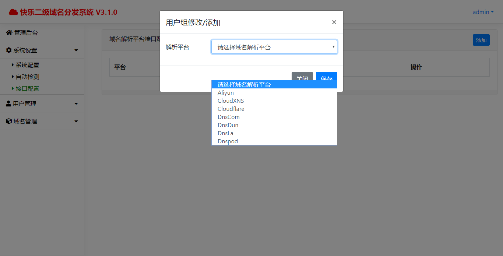Select the gear icon beside 系统设置

(8, 50)
